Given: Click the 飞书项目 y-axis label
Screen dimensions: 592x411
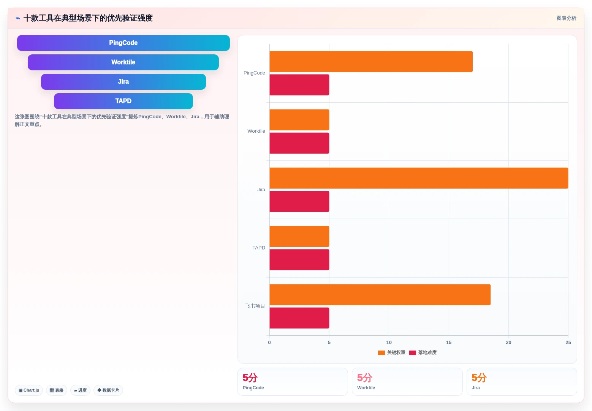Looking at the screenshot, I should tap(255, 306).
